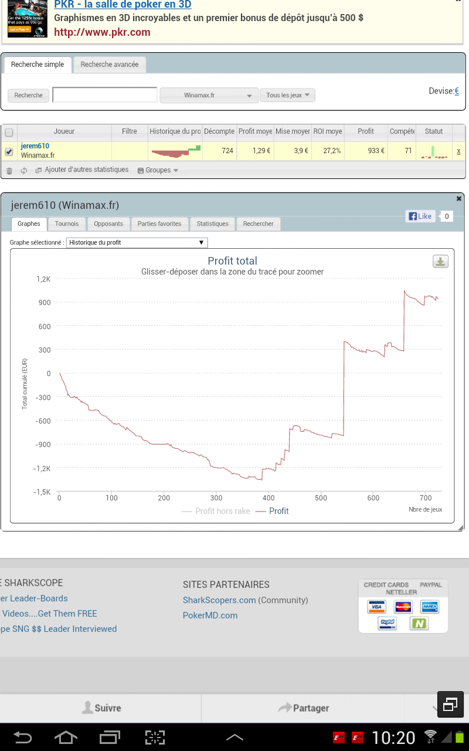Open the jerem610 player link
The height and width of the screenshot is (751, 469).
(35, 146)
